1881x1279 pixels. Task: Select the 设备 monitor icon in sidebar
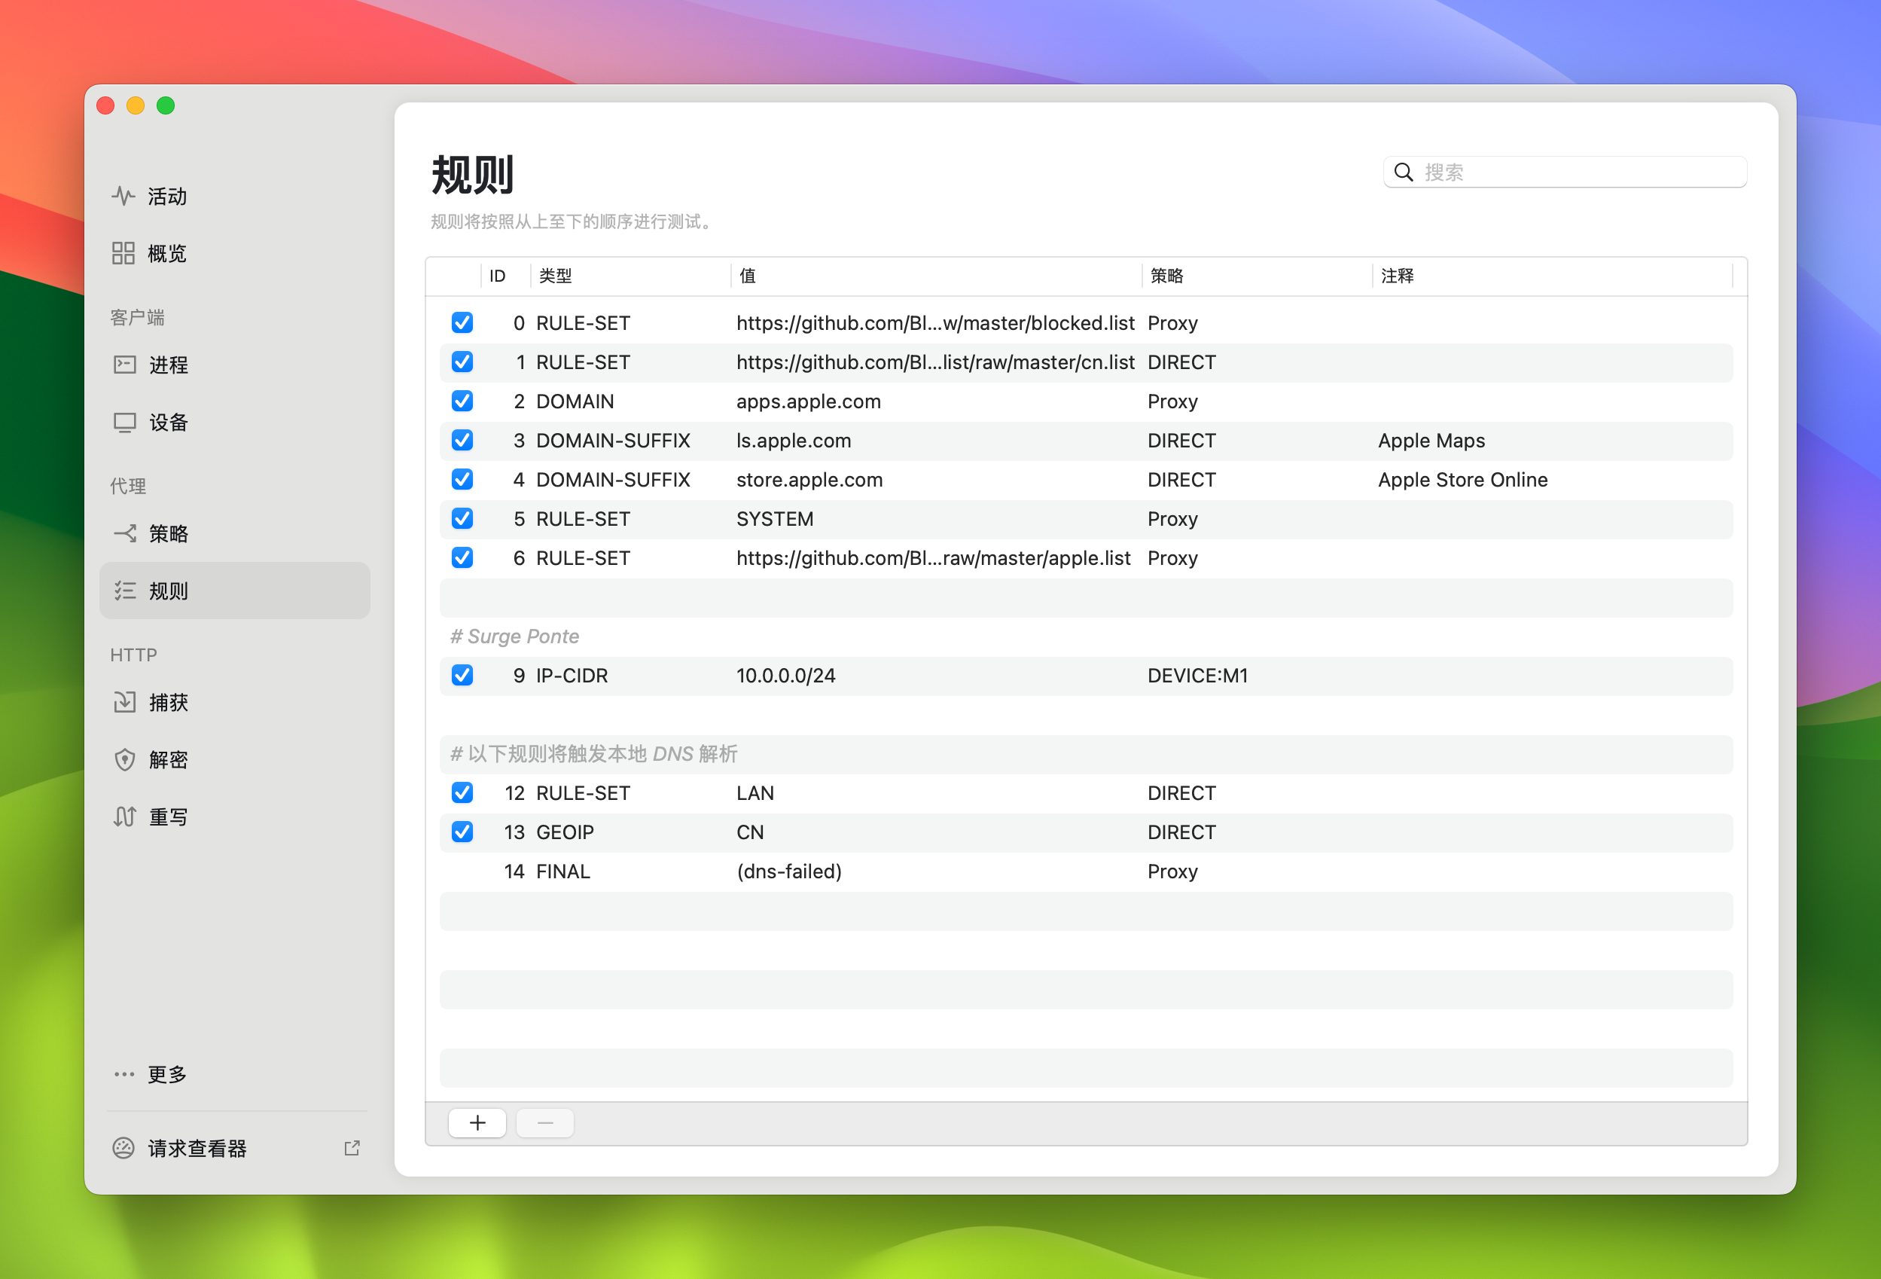coord(125,423)
